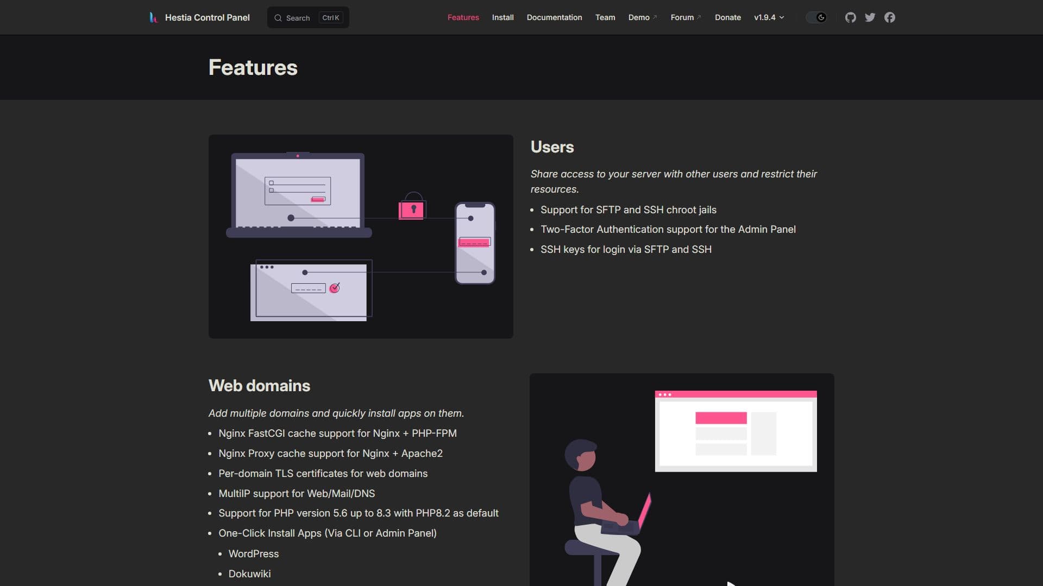Open the Facebook icon link
Screen dimensions: 1043x586
tap(889, 17)
